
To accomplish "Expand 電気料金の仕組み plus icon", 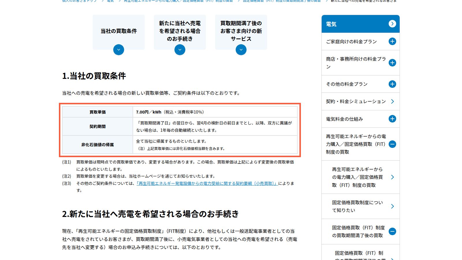I will [392, 119].
